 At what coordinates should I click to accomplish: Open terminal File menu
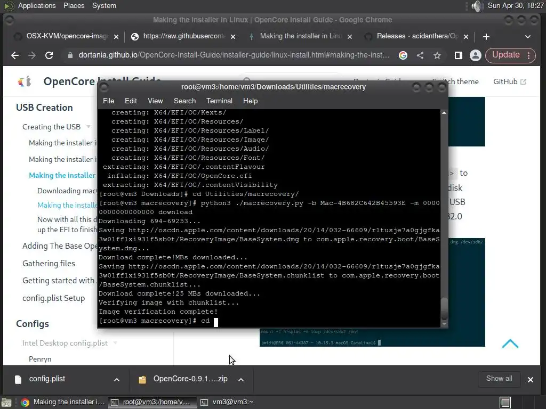tap(108, 101)
